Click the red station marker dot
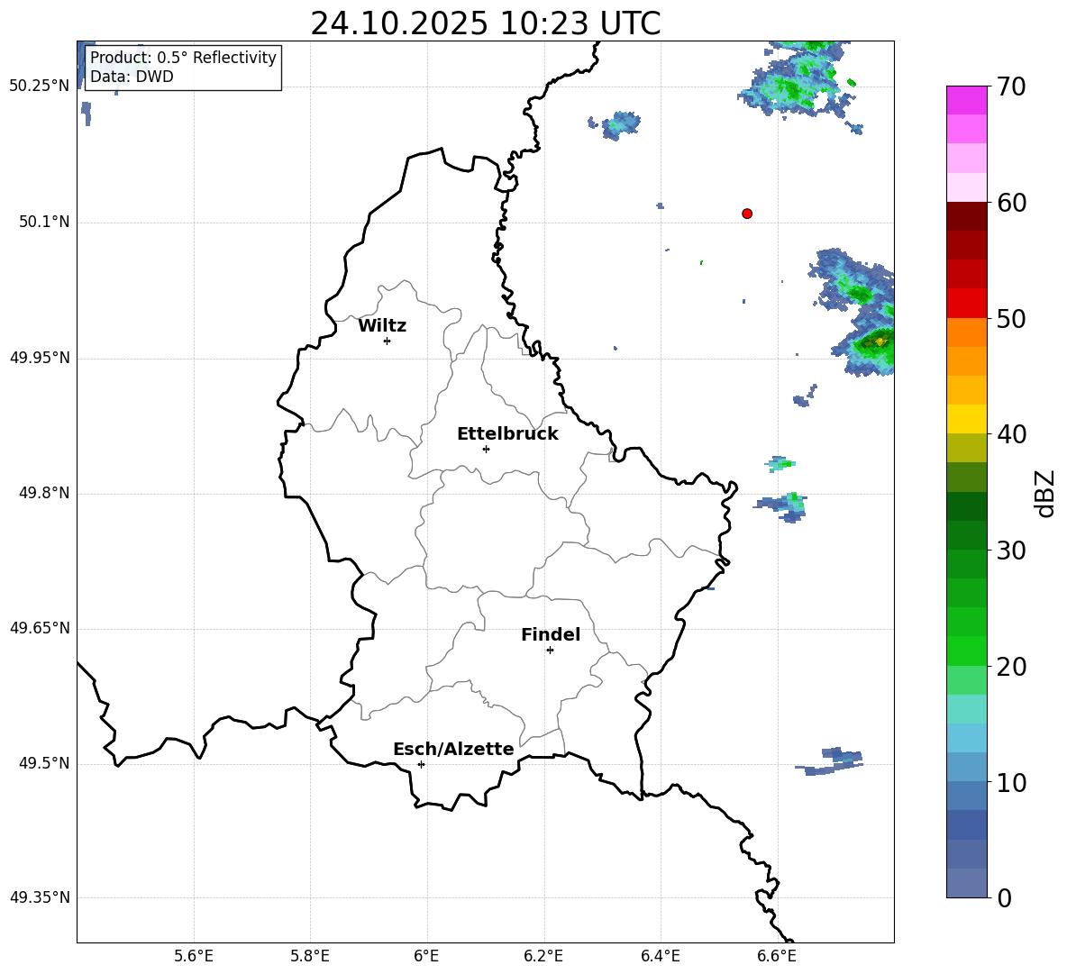Screen dimensions: 1067x974 point(746,214)
